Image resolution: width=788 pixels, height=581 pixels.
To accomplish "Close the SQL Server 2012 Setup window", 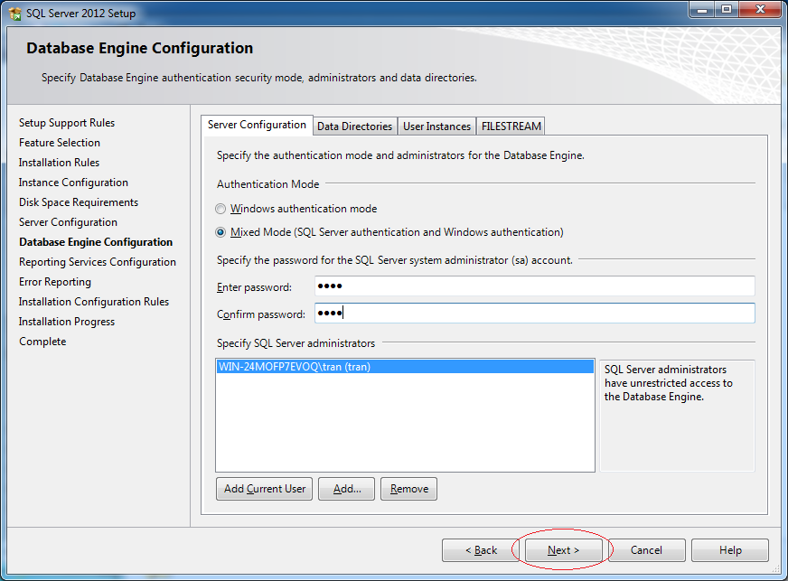I will (760, 10).
